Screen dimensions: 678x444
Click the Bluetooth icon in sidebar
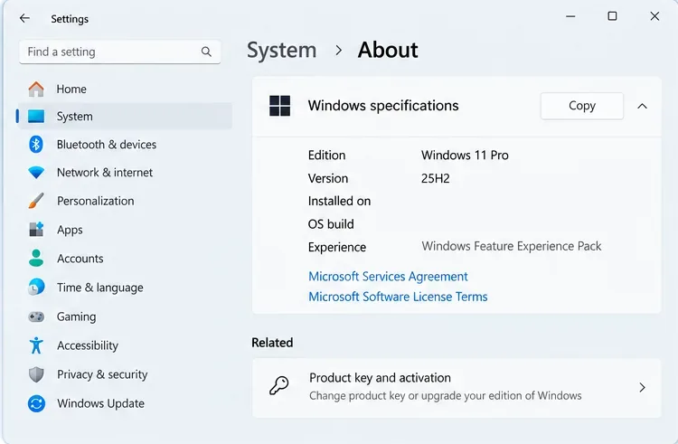(x=36, y=145)
